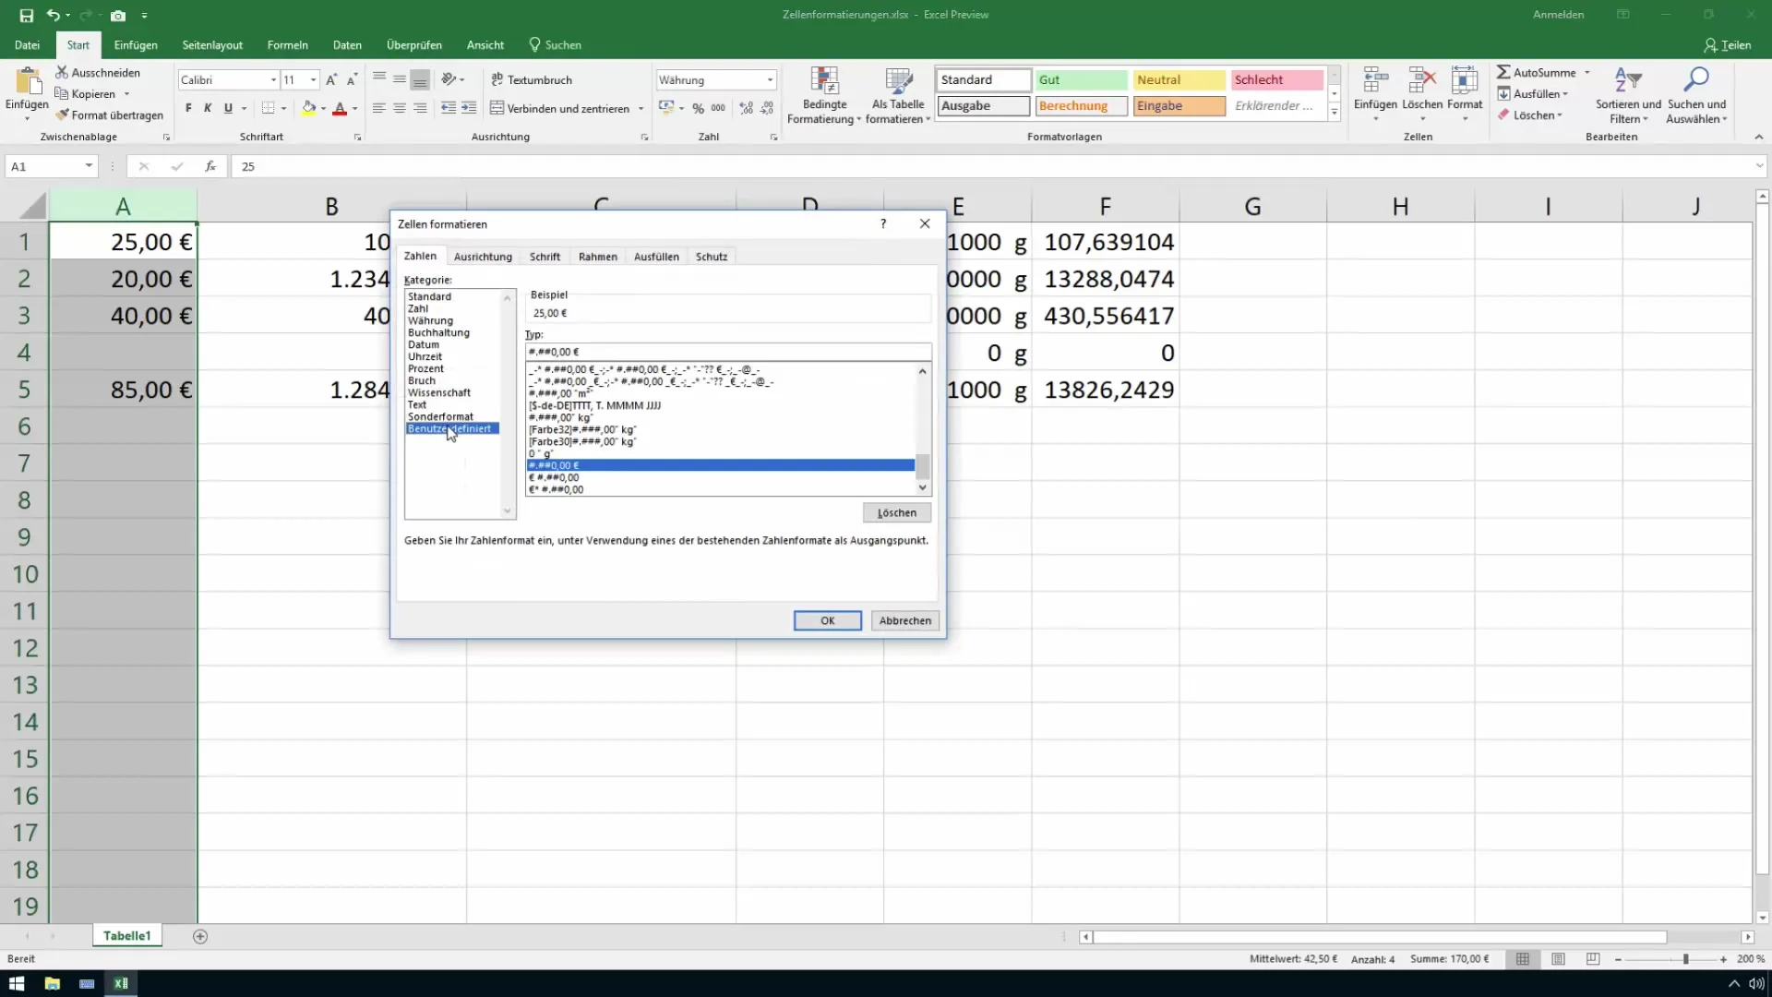1772x997 pixels.
Task: Click the zoom slider in status bar
Action: pos(1685,959)
